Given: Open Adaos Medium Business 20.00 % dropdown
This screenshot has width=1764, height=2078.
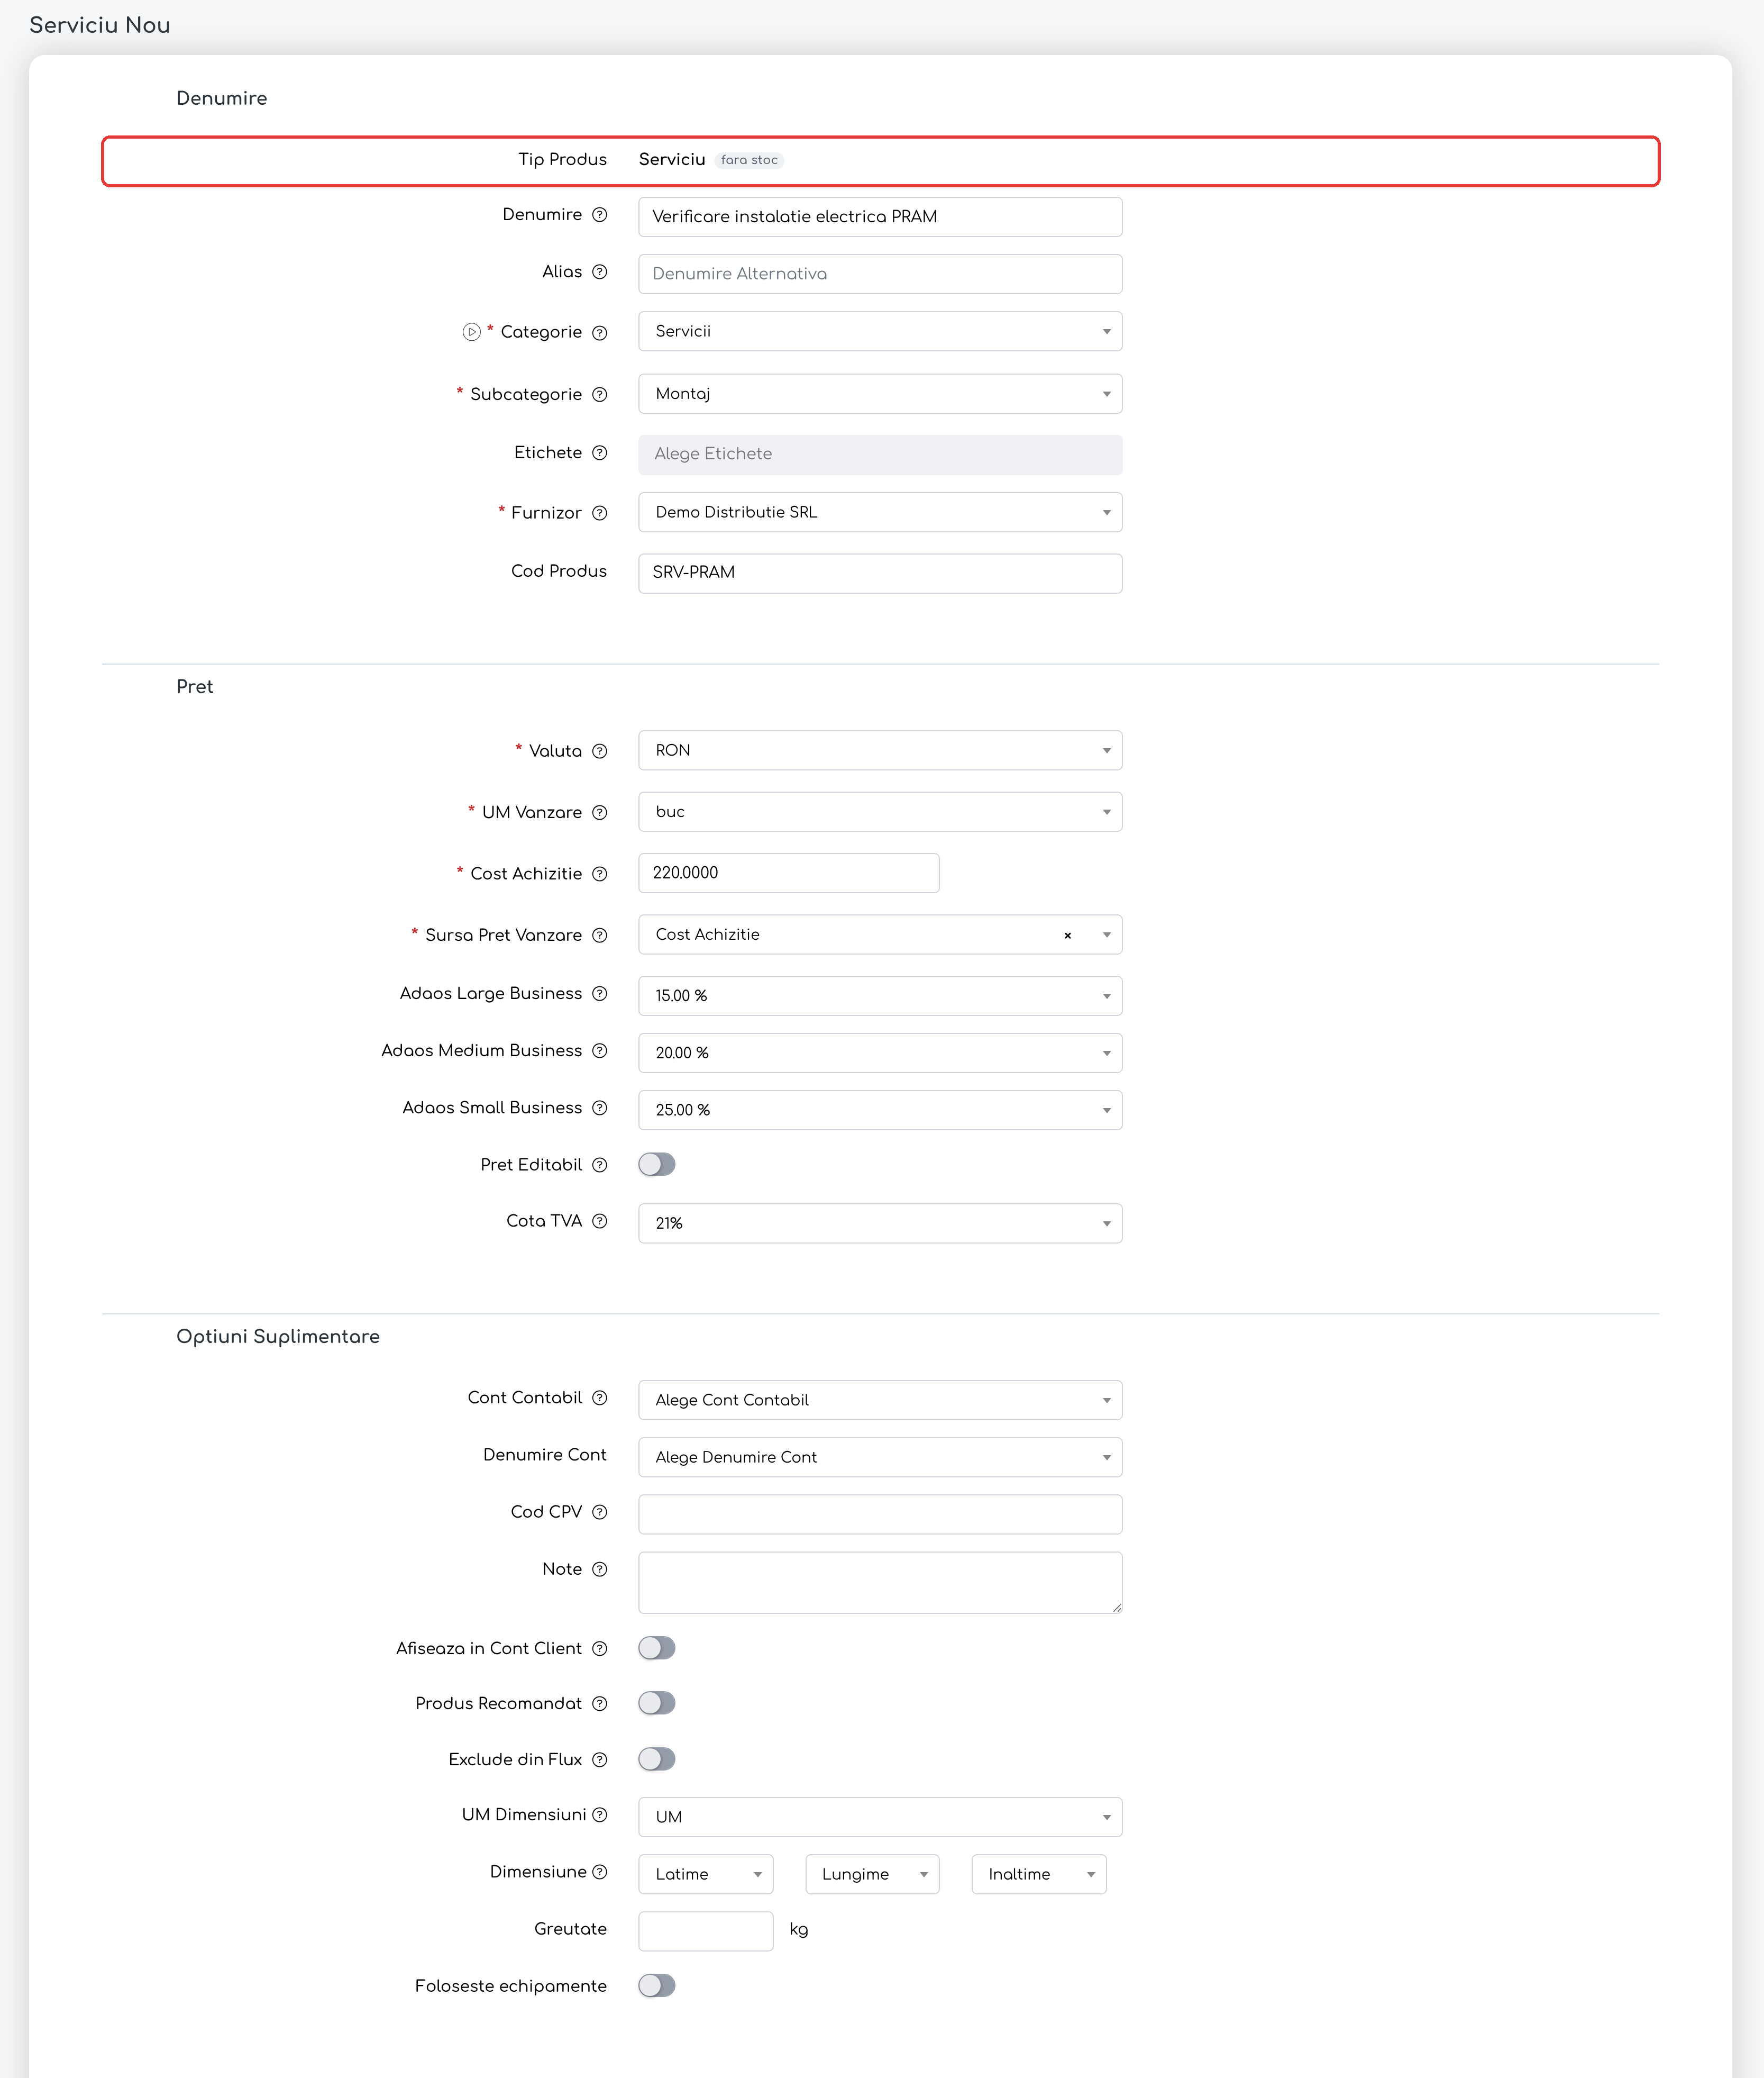Looking at the screenshot, I should [x=880, y=1052].
